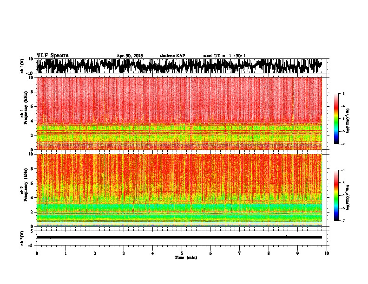Click the time axis tick label '0'
This screenshot has height=284, width=368.
(x=37, y=253)
